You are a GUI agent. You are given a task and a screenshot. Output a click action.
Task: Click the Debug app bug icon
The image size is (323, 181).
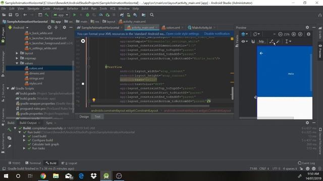pyautogui.click(x=87, y=15)
